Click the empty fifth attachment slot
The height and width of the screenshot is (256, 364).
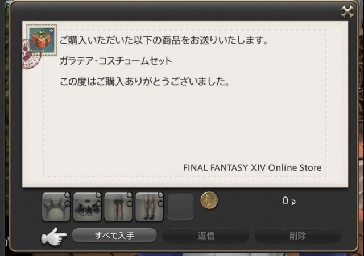click(180, 206)
